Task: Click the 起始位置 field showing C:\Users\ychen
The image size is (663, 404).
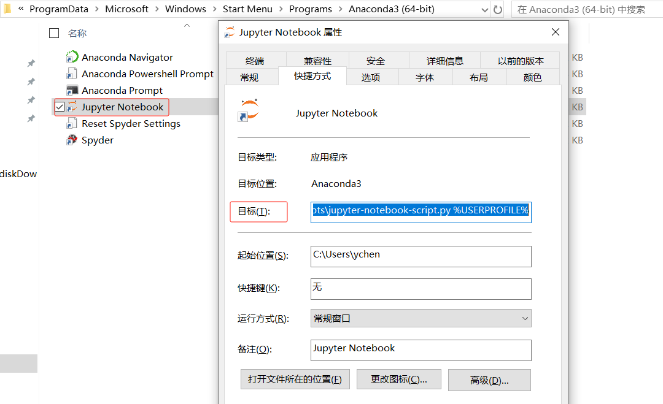Action: [x=421, y=256]
